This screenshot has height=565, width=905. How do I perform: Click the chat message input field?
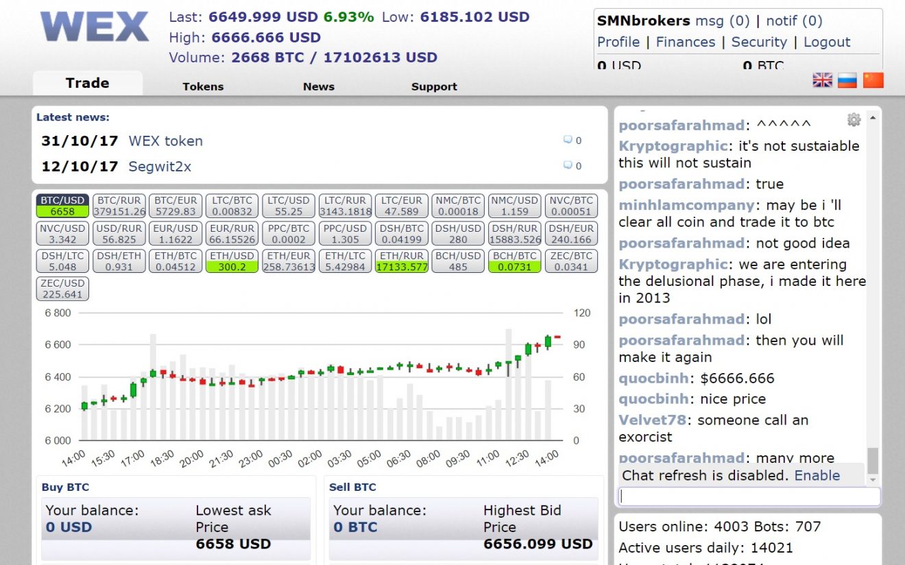[x=749, y=496]
